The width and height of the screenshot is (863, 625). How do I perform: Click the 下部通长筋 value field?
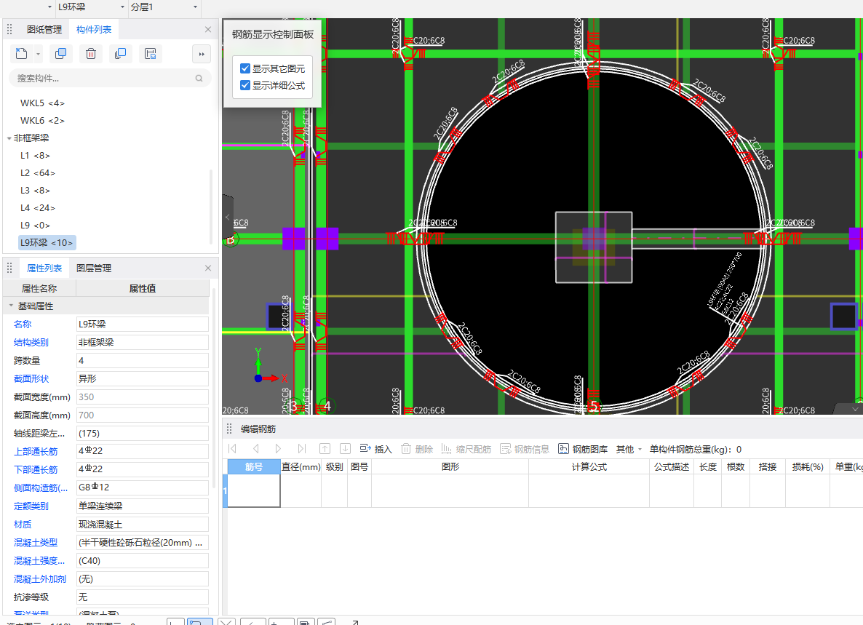click(143, 469)
